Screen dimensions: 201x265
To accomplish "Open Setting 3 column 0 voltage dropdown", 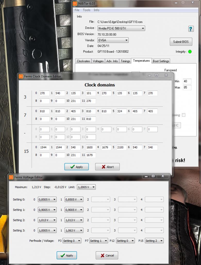I will tap(47, 230).
